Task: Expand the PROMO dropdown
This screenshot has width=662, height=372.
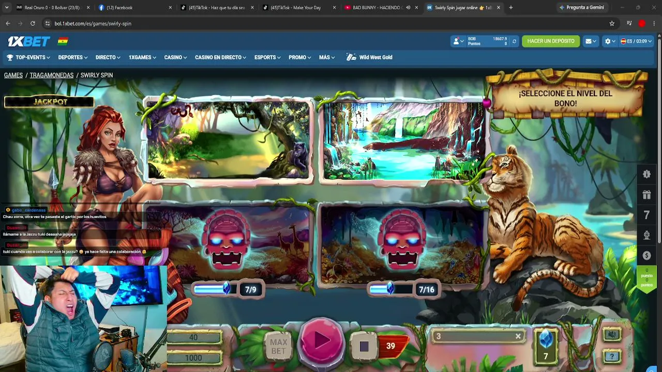Action: (x=300, y=57)
